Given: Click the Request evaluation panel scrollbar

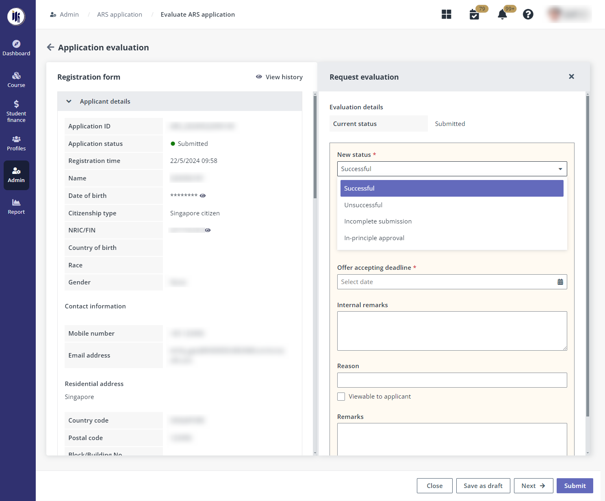Looking at the screenshot, I should pyautogui.click(x=588, y=256).
